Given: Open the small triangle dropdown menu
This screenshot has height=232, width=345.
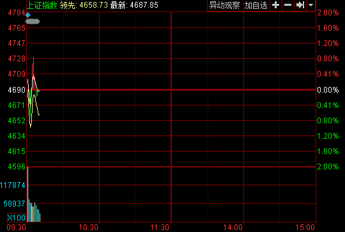Looking at the screenshot, I should click(310, 5).
